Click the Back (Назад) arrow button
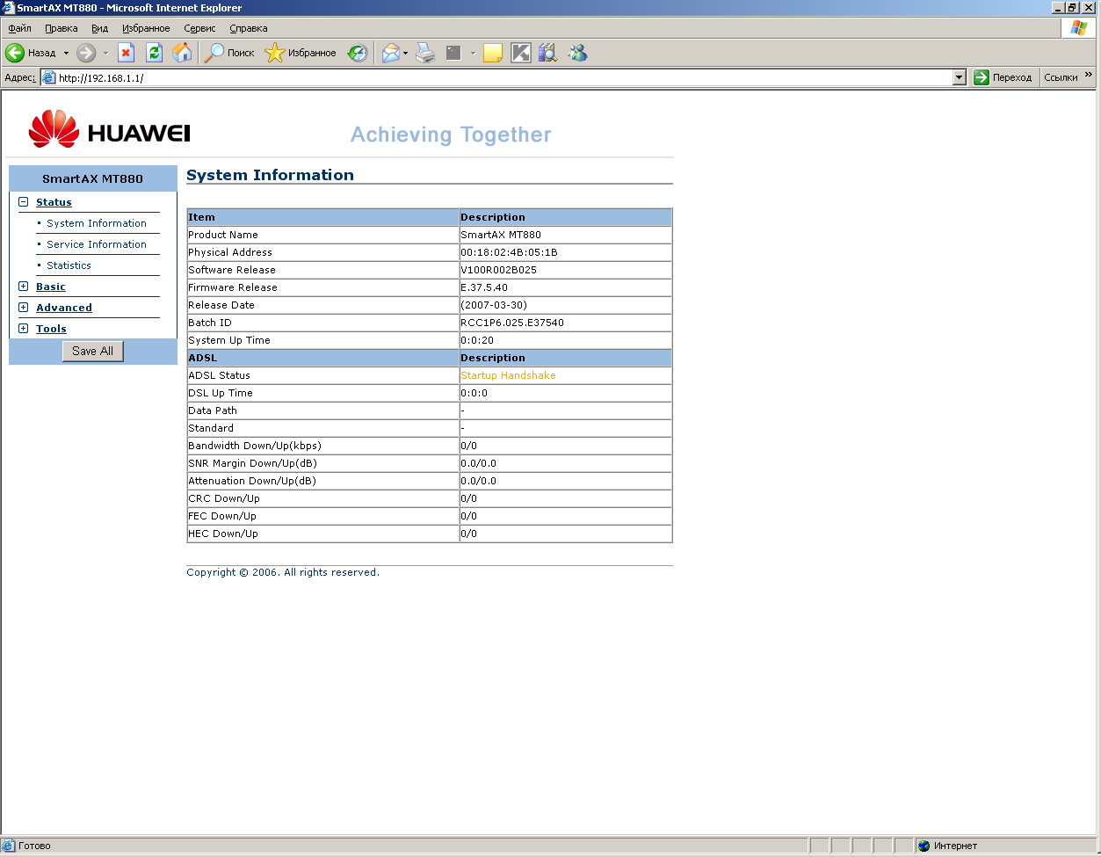1101x857 pixels. [x=31, y=53]
